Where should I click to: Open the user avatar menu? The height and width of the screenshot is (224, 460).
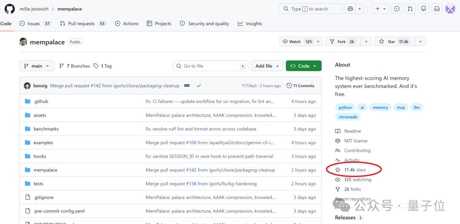(x=450, y=9)
